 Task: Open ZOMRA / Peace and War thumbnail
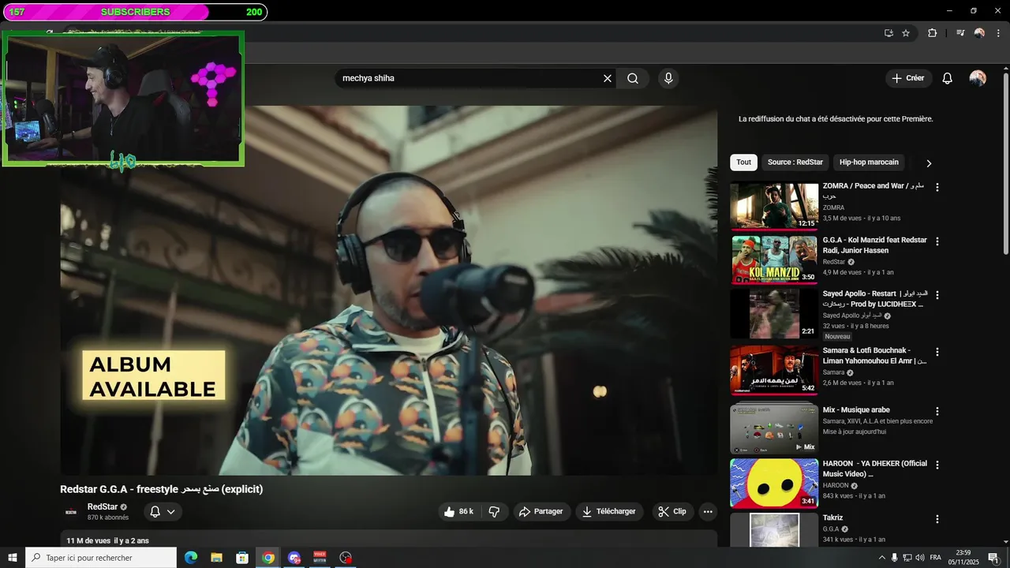[x=774, y=206]
